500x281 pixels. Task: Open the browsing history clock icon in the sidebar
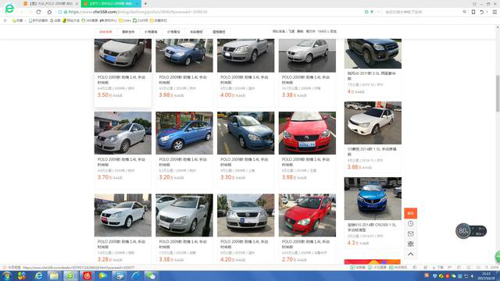coord(410,224)
